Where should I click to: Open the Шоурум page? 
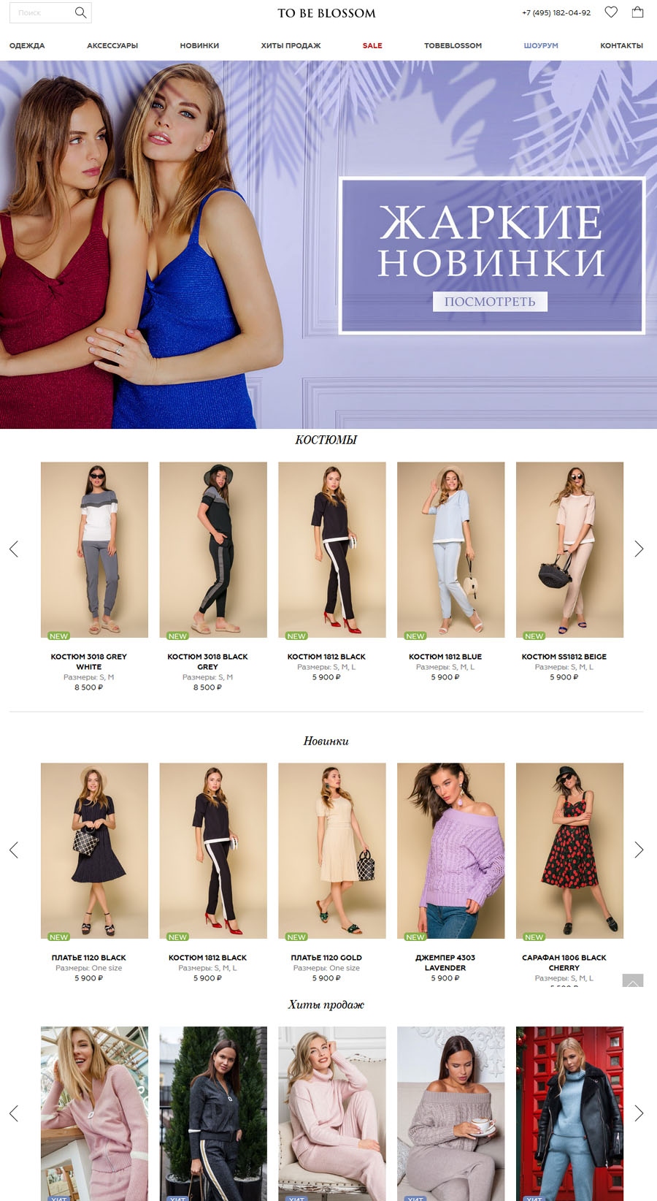point(541,45)
